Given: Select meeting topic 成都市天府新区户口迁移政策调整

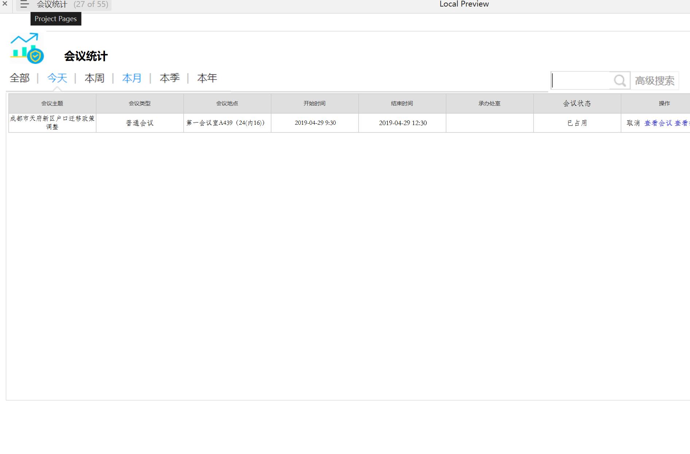Looking at the screenshot, I should coord(52,123).
